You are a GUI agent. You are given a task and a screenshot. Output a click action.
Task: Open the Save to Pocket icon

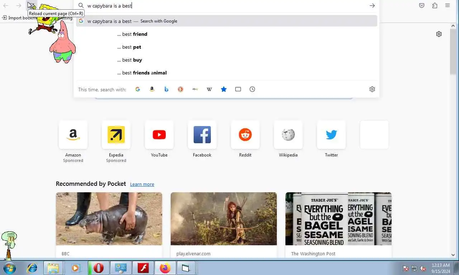[422, 5]
